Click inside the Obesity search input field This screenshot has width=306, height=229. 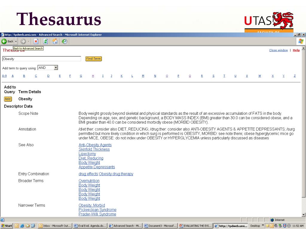click(42, 59)
